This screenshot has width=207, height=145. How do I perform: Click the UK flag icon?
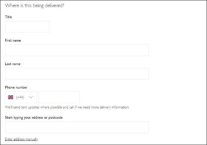[x=11, y=97]
